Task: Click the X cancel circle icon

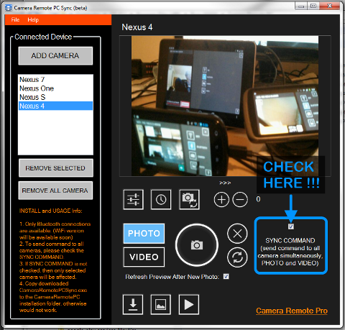Action: pos(237,234)
